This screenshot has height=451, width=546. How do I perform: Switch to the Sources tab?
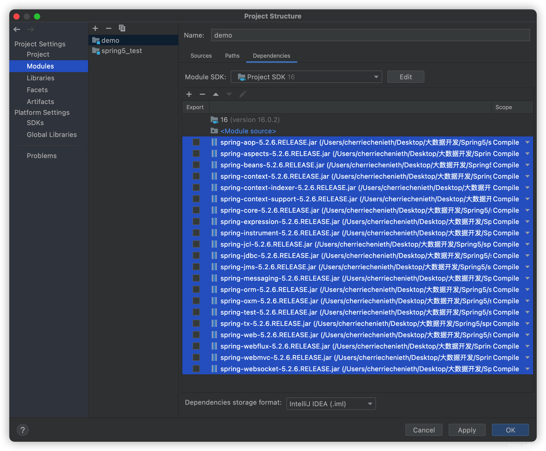coord(201,56)
